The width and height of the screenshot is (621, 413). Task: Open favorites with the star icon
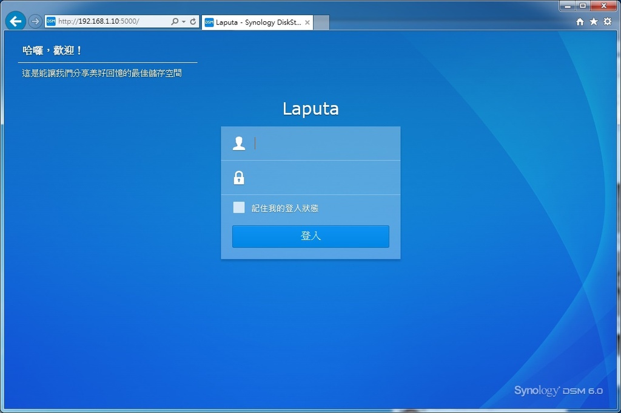tap(594, 21)
